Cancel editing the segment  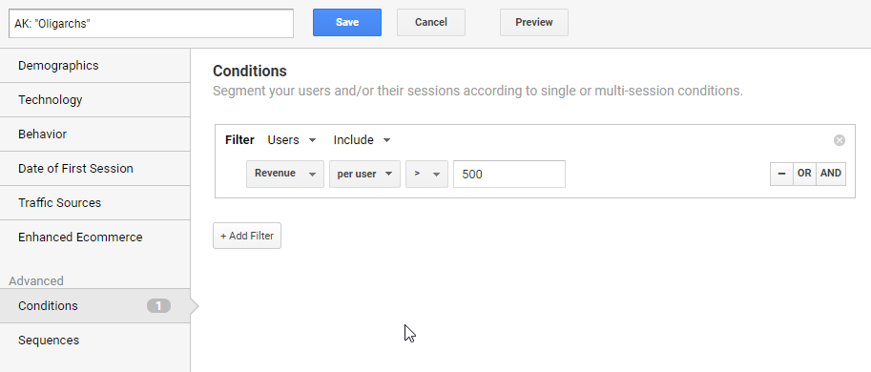[431, 23]
